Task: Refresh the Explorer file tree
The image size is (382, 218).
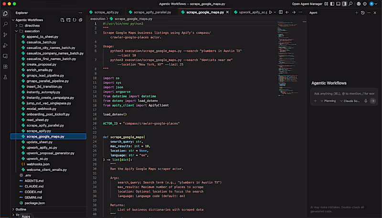Action: [74, 20]
